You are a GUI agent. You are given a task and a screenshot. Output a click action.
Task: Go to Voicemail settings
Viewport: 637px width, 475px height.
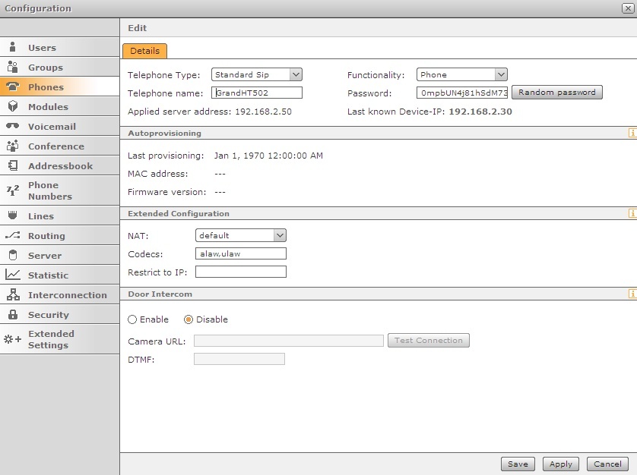(60, 126)
